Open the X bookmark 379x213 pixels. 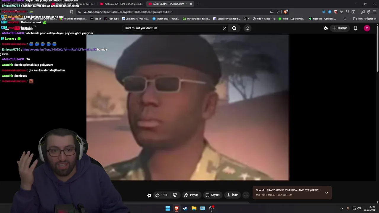coord(246,19)
